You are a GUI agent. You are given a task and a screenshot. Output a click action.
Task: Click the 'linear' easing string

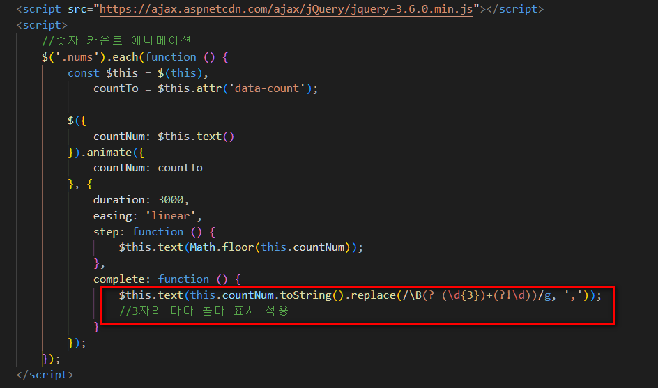click(170, 216)
